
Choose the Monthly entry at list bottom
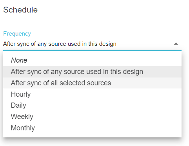(92, 128)
